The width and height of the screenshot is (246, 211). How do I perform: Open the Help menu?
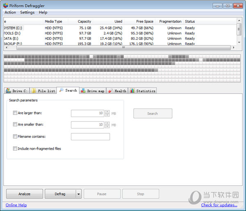click(x=43, y=12)
